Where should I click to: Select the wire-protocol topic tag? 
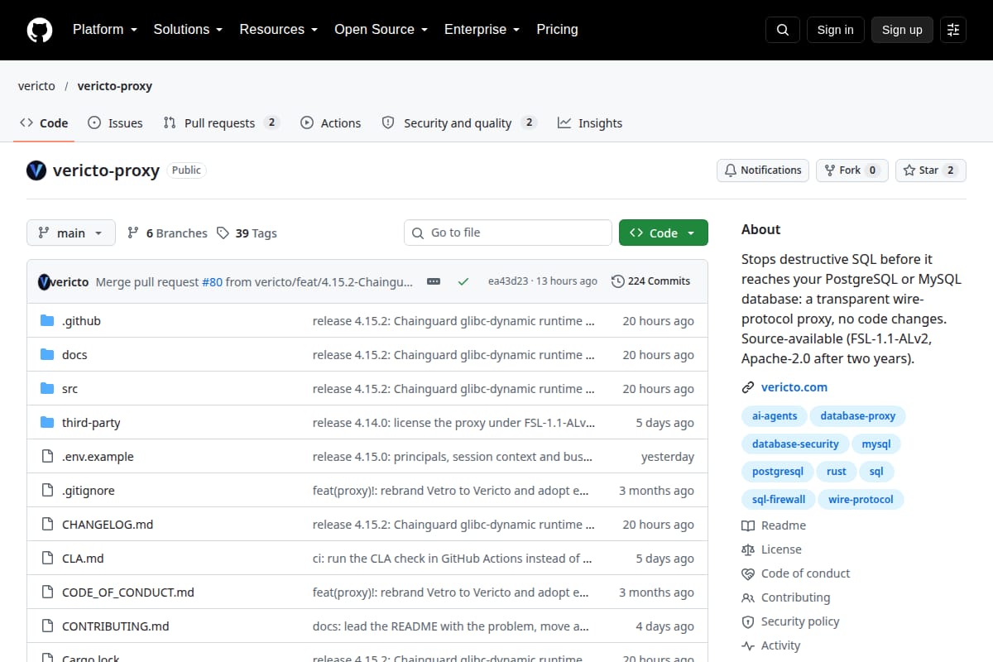pyautogui.click(x=861, y=500)
